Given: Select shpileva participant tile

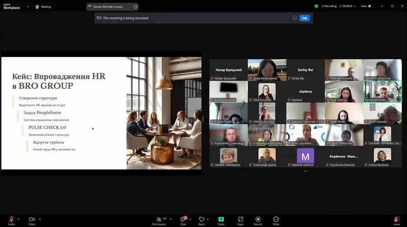Looking at the screenshot, I should click(x=306, y=91).
